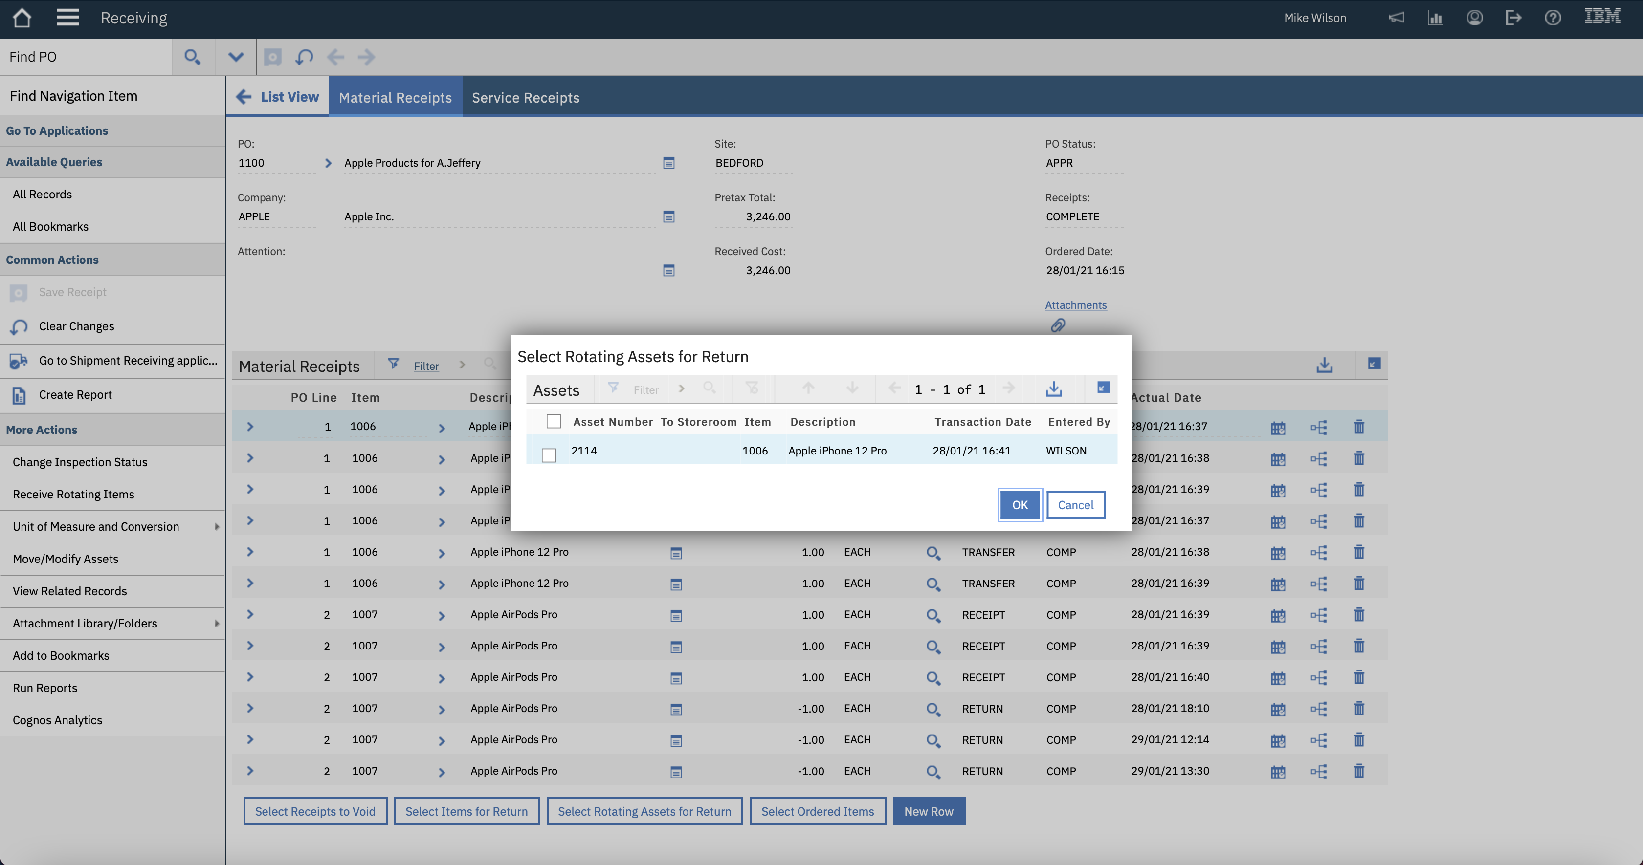1643x865 pixels.
Task: Select all assets using the header checkbox
Action: [553, 421]
